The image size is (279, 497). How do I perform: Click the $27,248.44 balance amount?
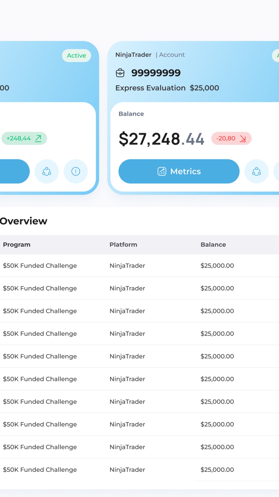pos(161,139)
